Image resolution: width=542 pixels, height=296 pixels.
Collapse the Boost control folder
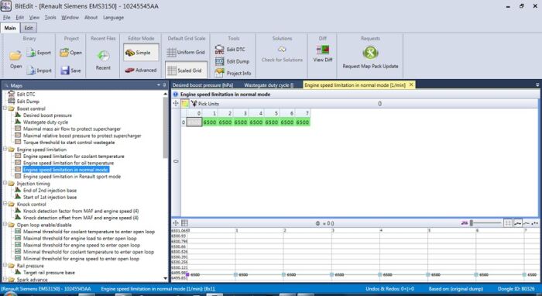point(5,108)
